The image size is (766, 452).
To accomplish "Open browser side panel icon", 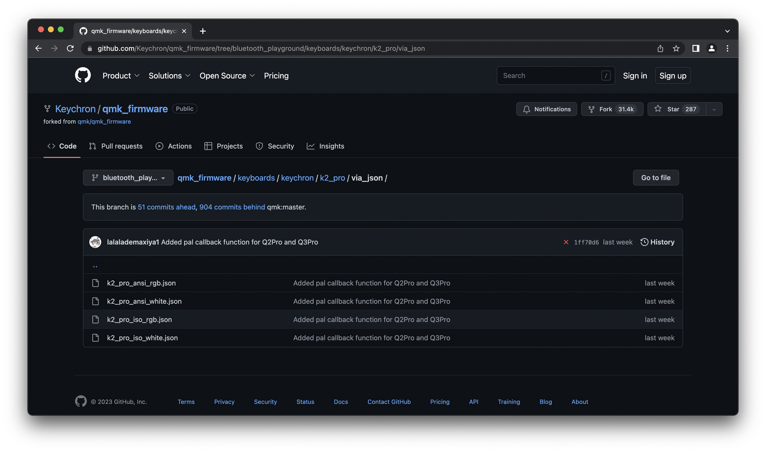I will (695, 49).
